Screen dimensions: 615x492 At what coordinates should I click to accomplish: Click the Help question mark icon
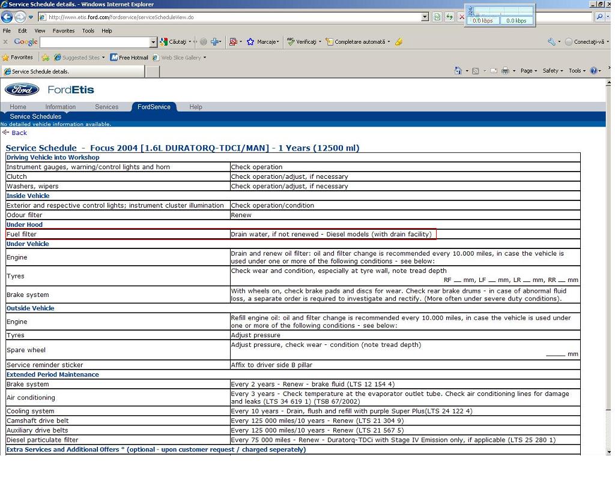593,71
